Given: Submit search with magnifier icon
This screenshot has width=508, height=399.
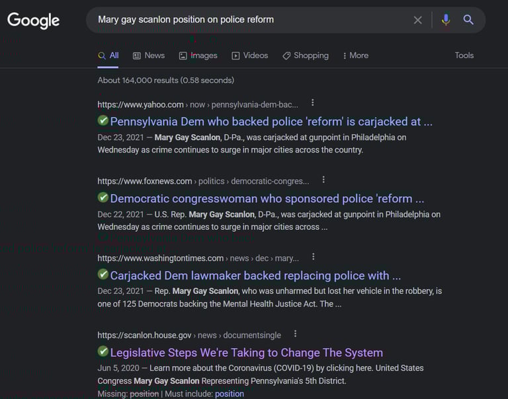Looking at the screenshot, I should (468, 20).
